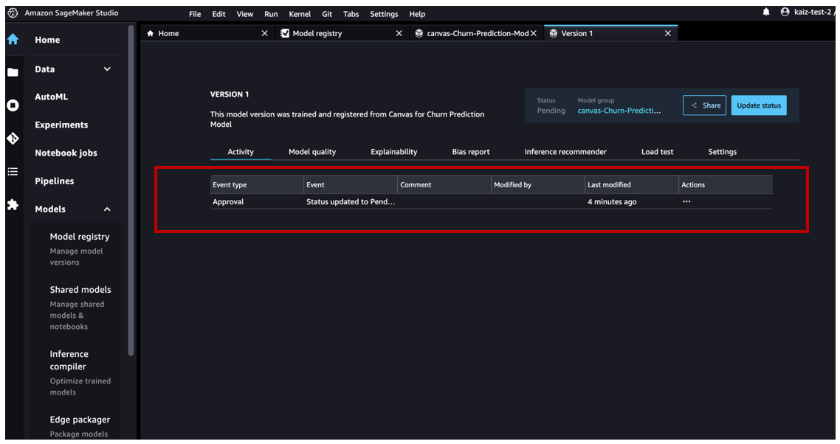The width and height of the screenshot is (840, 444).
Task: Open the table of contents list icon
Action: point(13,172)
